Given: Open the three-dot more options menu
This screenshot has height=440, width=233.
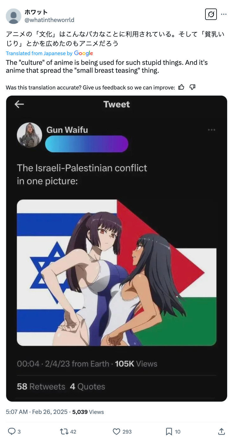Looking at the screenshot, I should [224, 14].
